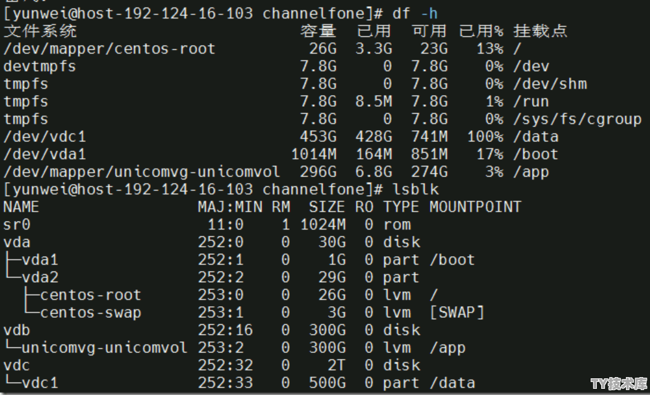
Task: Click the centos-root lvm tree entry
Action: click(90, 295)
